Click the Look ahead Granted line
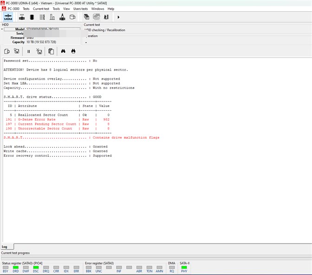This screenshot has width=312, height=275. tap(56, 147)
